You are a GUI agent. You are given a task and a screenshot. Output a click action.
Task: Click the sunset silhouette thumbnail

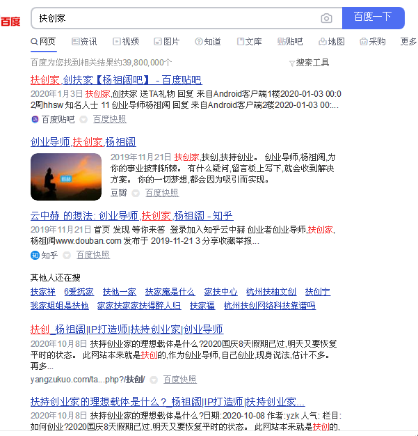click(x=66, y=177)
